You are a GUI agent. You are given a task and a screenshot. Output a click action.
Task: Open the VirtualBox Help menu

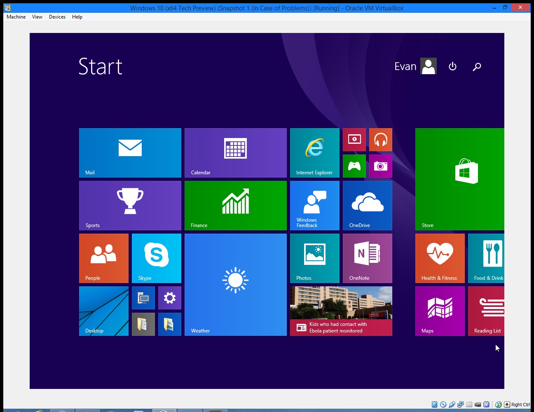tap(77, 17)
